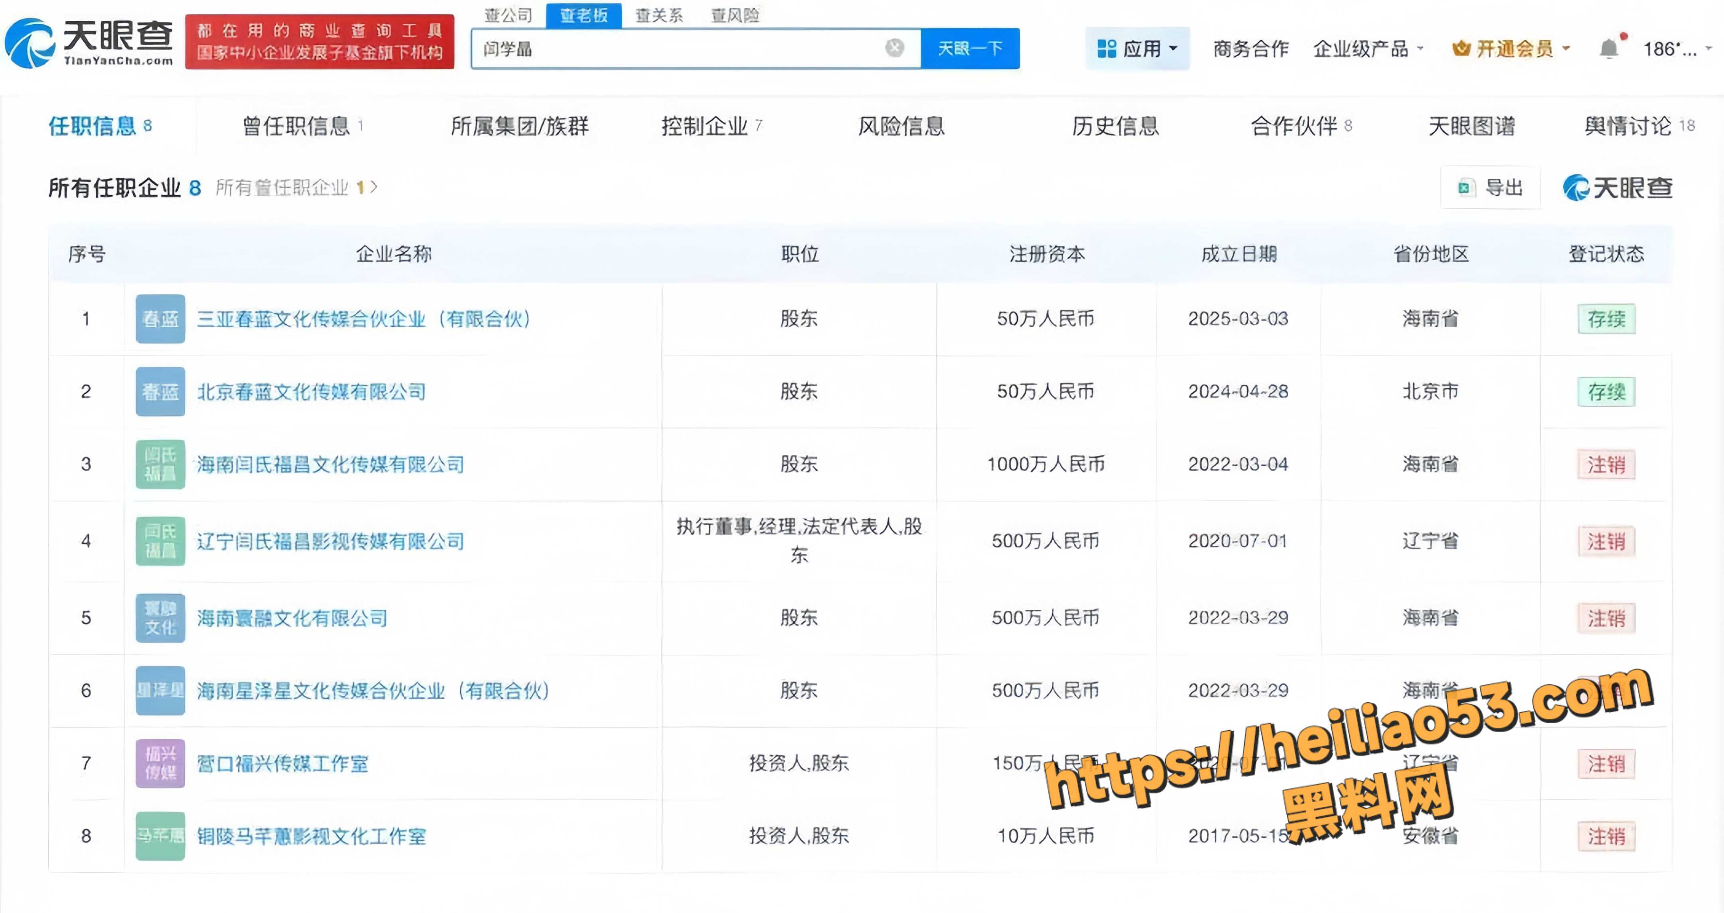The image size is (1724, 913).
Task: Click the 2024-04-28 founding date
Action: [1238, 391]
